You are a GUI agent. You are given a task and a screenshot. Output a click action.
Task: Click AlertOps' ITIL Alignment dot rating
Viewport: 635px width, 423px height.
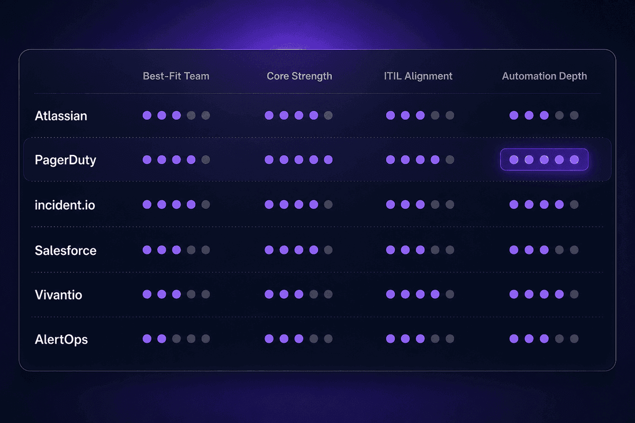point(420,339)
